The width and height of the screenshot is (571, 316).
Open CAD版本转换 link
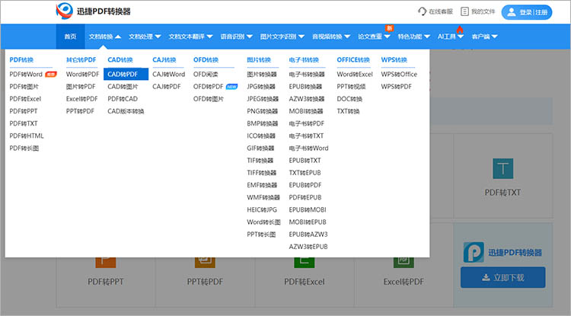coord(126,111)
